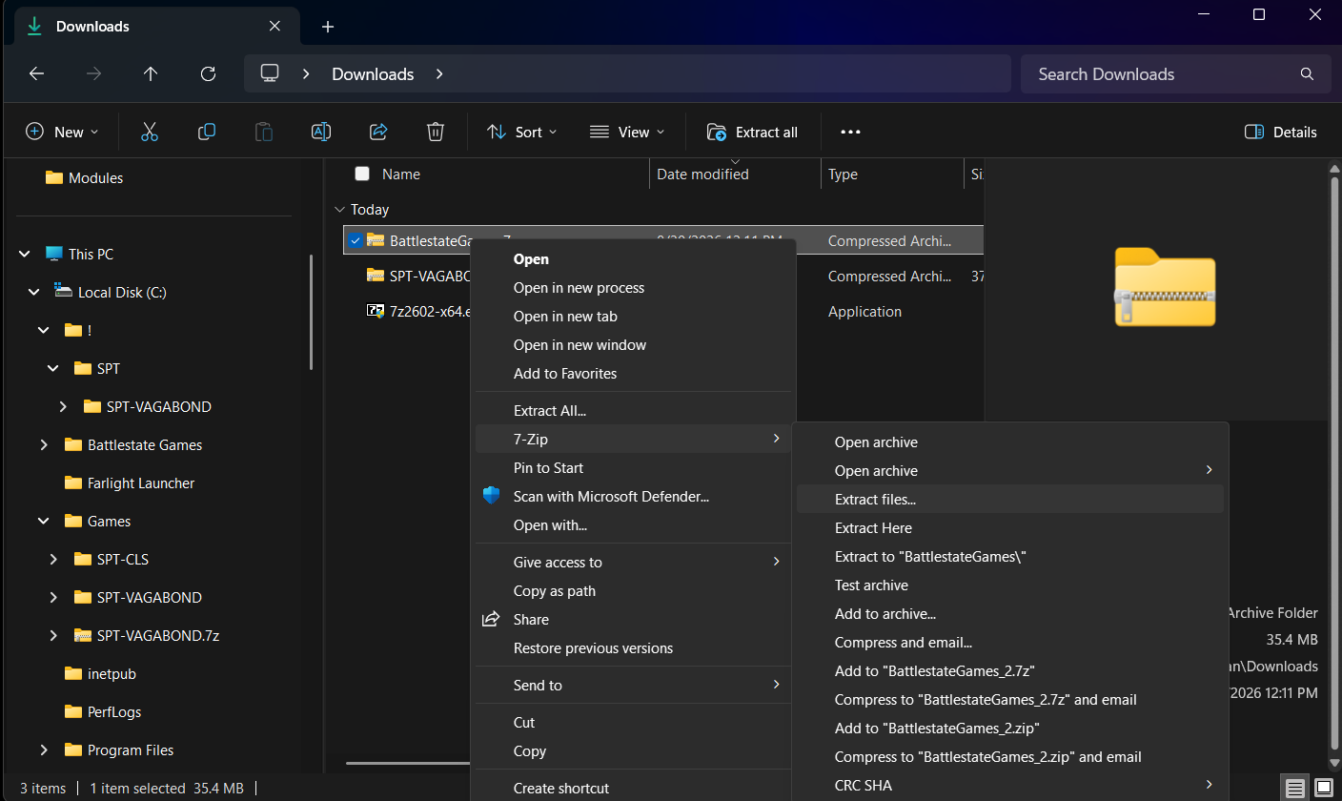
Task: Collapse the This PC tree node
Action: coord(24,254)
